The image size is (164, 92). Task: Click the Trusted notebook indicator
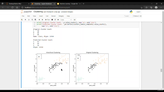[x=126, y=16]
